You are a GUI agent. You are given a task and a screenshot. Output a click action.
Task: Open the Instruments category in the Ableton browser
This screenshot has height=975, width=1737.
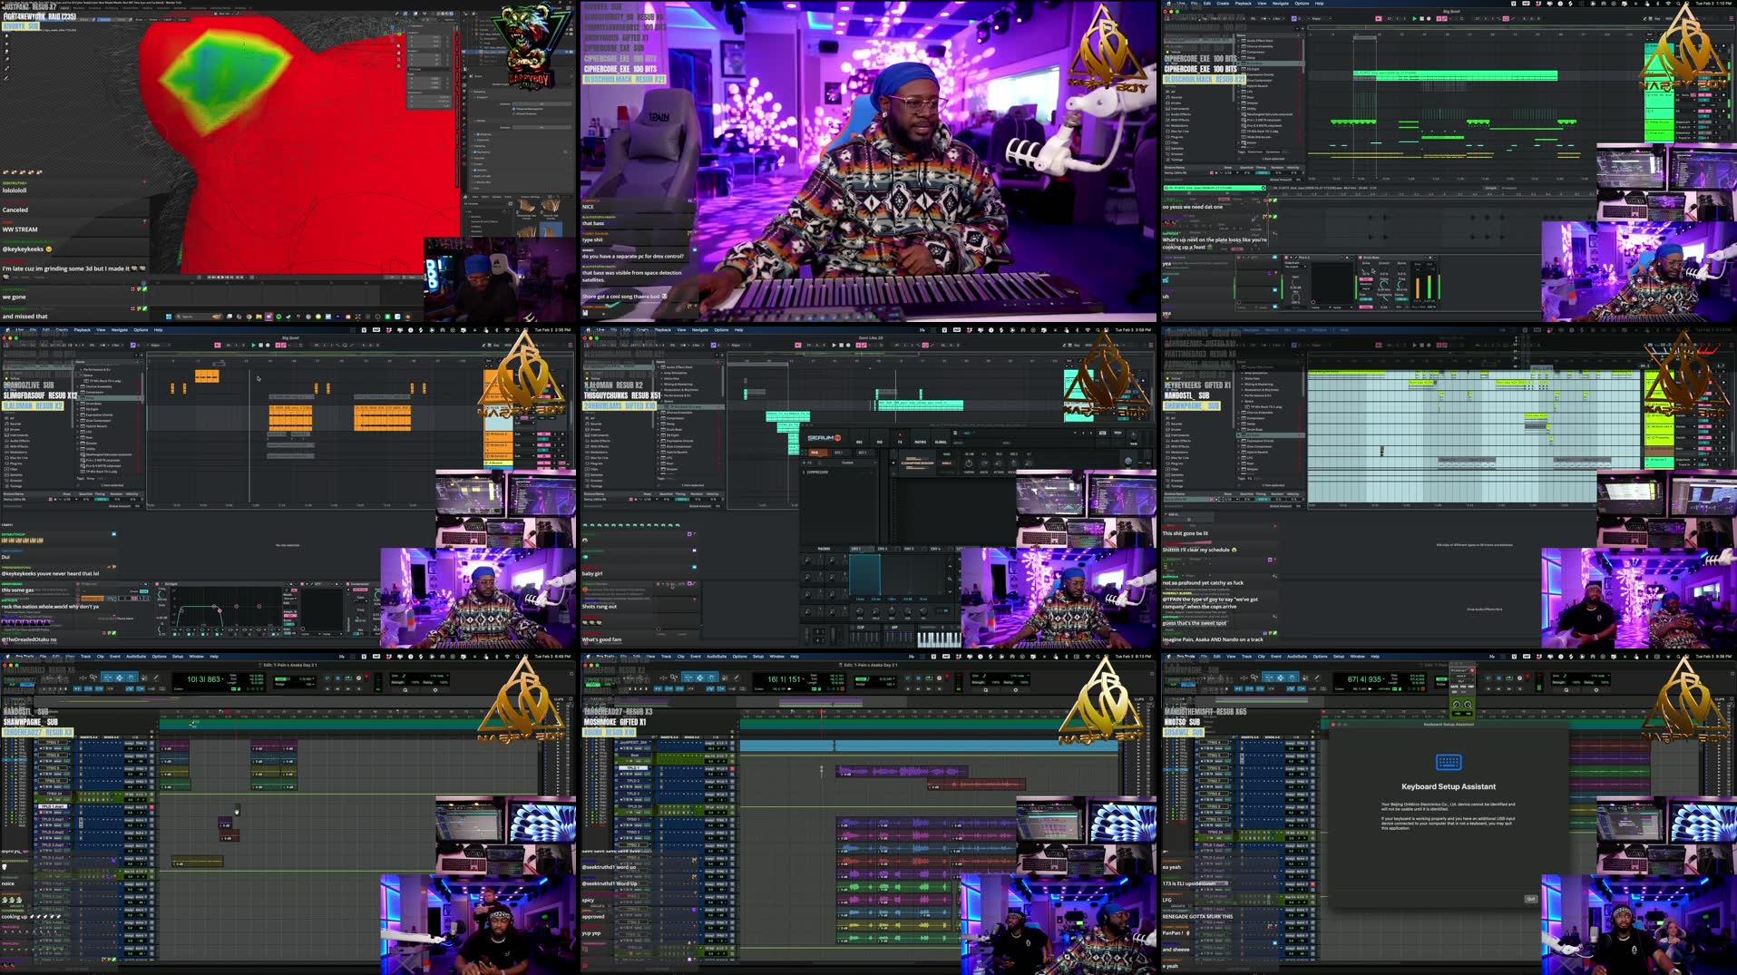point(595,435)
